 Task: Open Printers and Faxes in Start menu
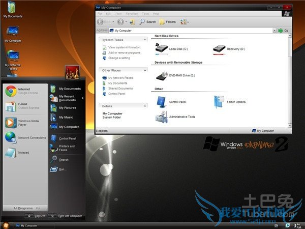63,148
